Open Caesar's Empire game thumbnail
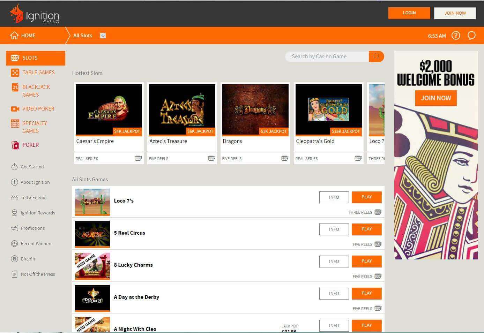 pyautogui.click(x=109, y=109)
